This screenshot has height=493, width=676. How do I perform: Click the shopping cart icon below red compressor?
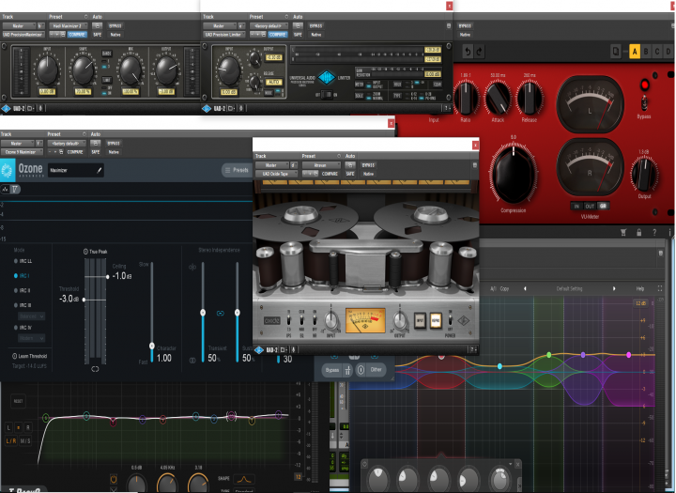click(x=623, y=233)
